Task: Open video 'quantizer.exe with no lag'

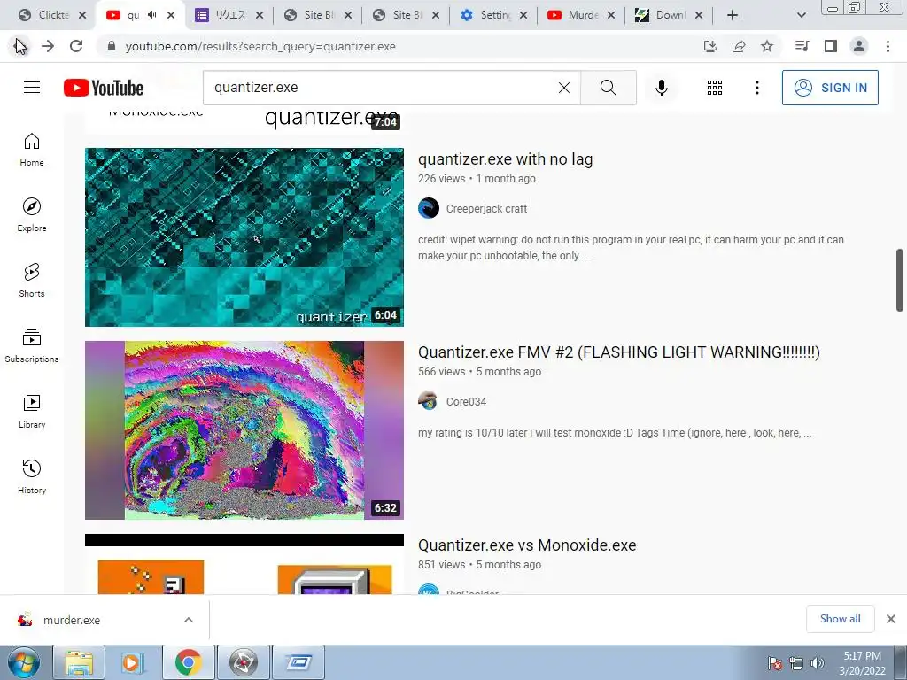Action: (x=505, y=159)
